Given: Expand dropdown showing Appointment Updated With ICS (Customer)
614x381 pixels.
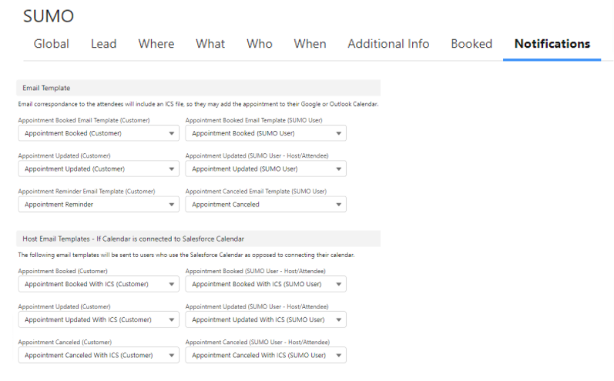Looking at the screenshot, I should [99, 319].
